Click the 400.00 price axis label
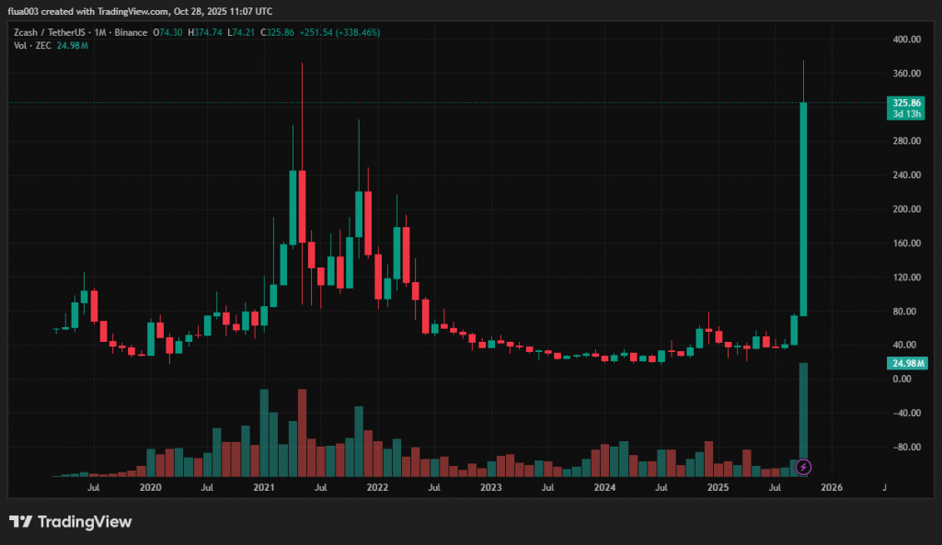 click(x=905, y=40)
